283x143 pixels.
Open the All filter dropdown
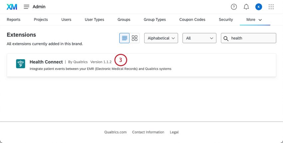coord(199,38)
